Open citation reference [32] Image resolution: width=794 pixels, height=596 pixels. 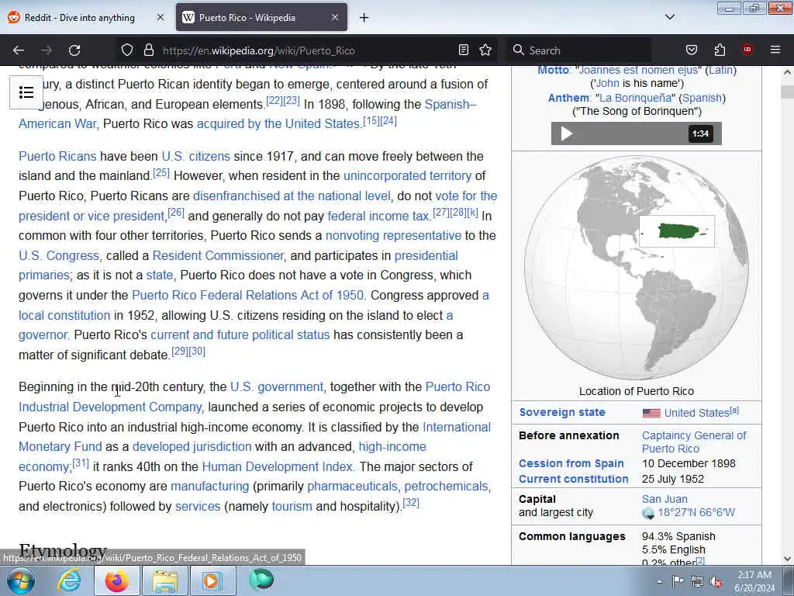411,503
